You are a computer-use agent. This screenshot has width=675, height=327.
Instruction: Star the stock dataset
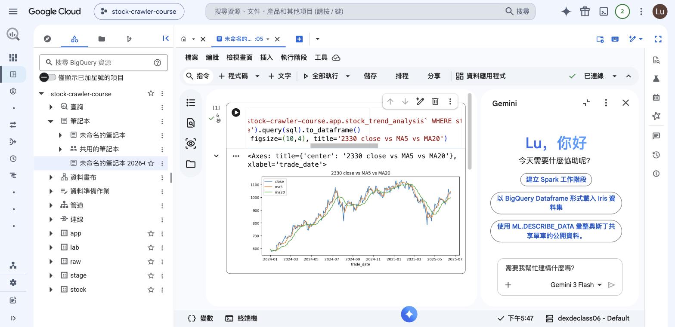151,290
